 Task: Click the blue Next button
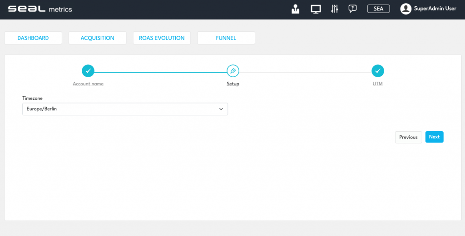coord(434,137)
